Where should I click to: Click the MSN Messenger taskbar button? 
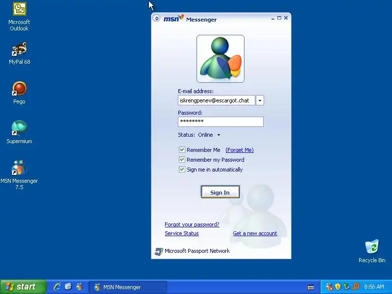point(128,287)
